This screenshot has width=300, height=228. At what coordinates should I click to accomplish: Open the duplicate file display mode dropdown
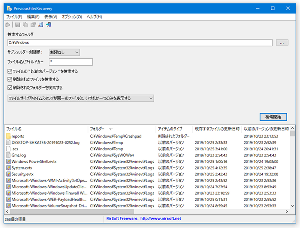tap(81, 98)
